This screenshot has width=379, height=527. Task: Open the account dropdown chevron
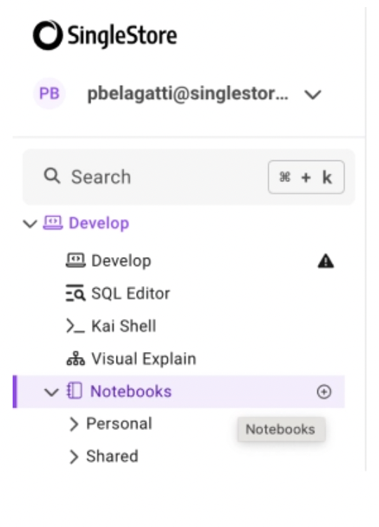click(312, 95)
